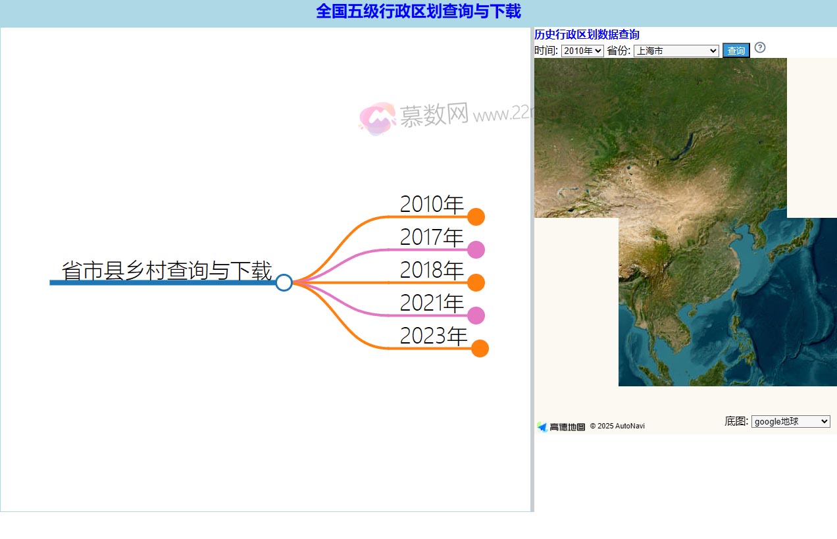This screenshot has width=837, height=539.
Task: Select the 2023年 branch label
Action: 434,336
